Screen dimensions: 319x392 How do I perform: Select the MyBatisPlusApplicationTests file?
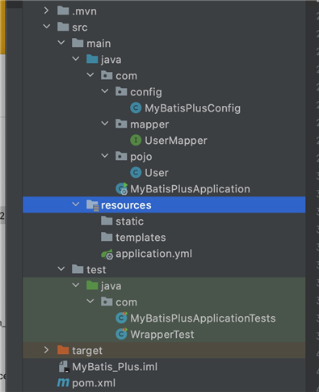pos(195,318)
